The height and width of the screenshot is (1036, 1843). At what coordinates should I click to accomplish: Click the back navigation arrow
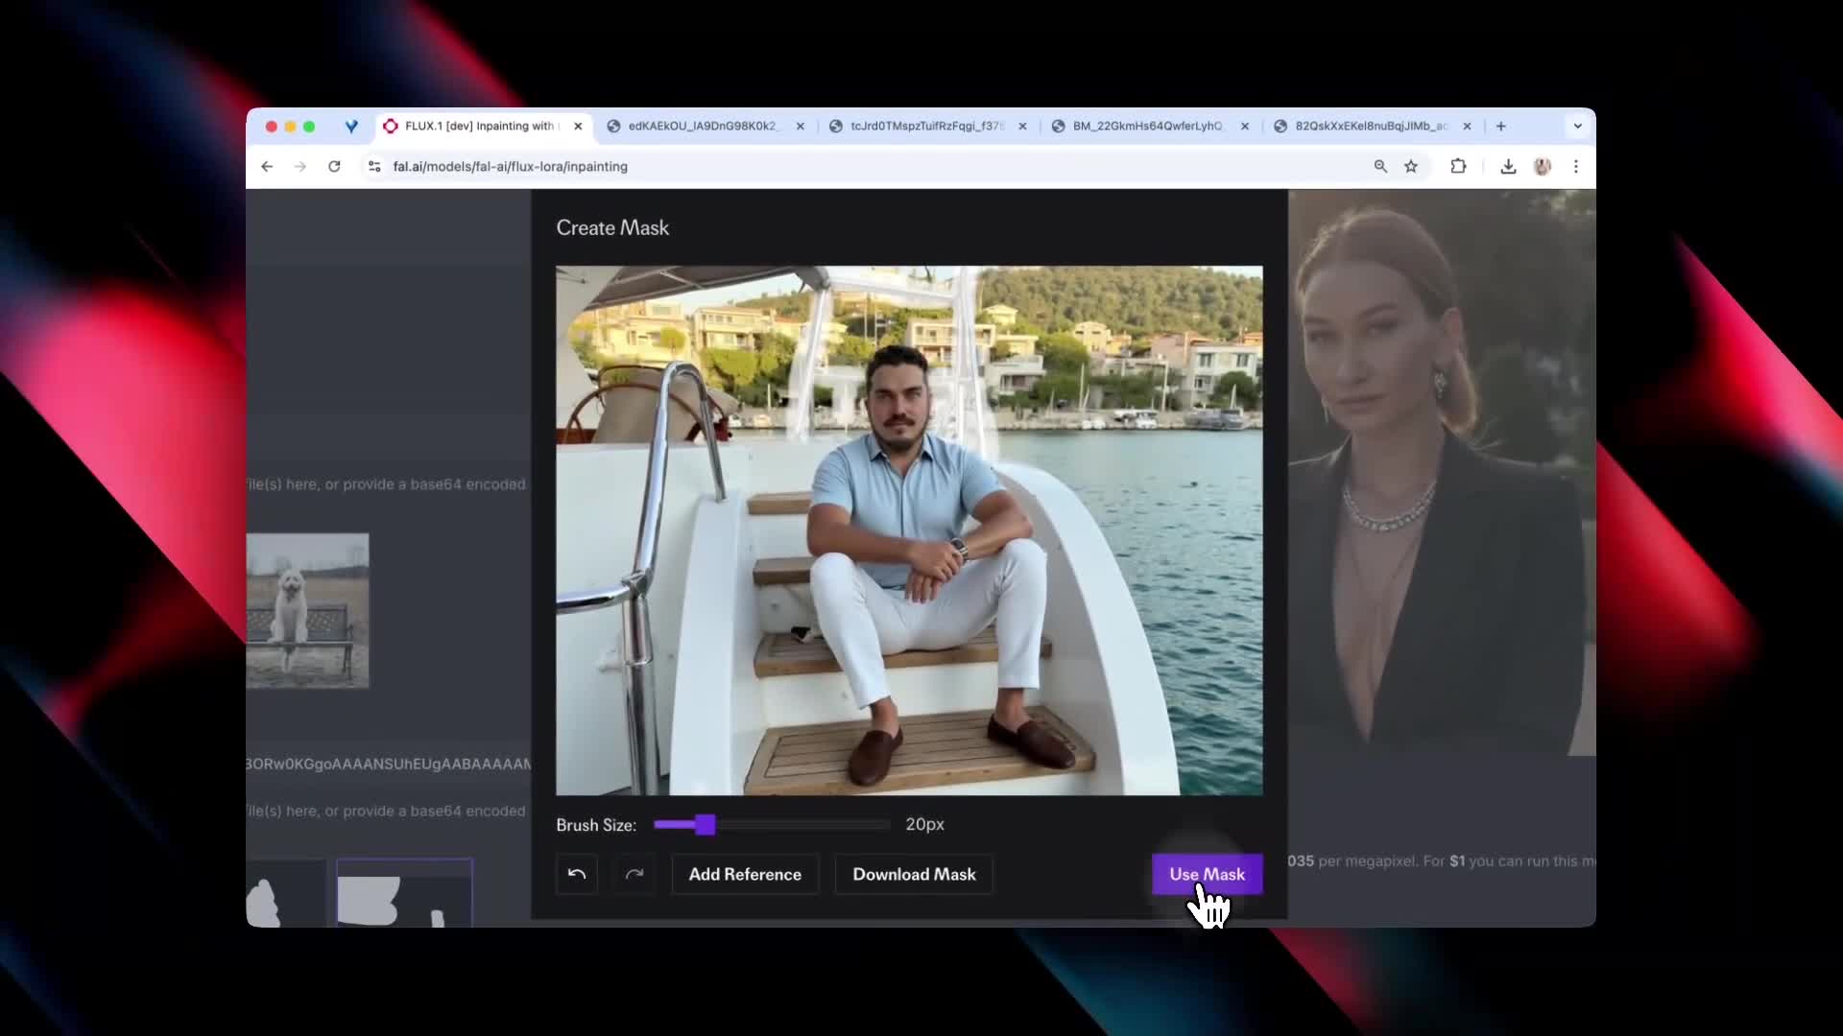click(267, 166)
